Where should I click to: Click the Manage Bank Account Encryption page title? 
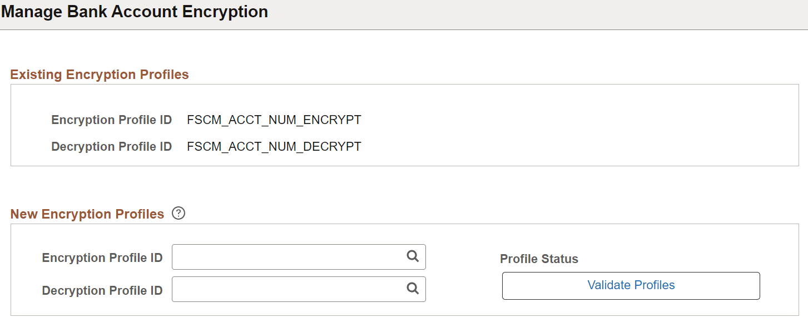[x=136, y=11]
